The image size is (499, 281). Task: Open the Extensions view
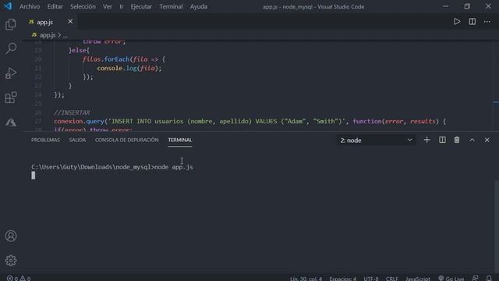[11, 98]
